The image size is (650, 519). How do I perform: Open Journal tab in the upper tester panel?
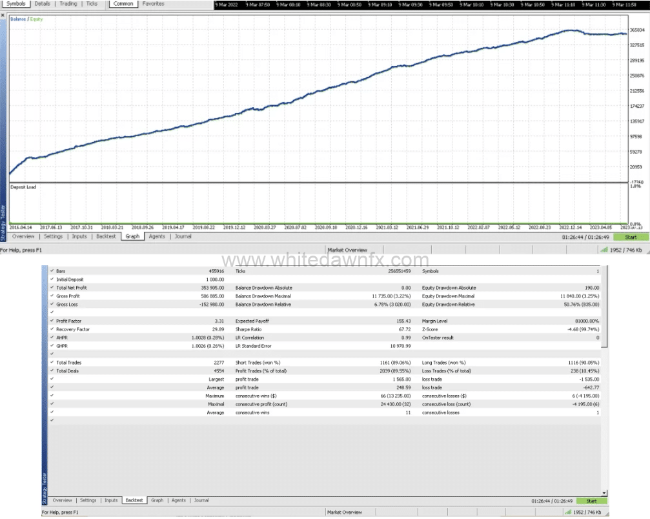[x=183, y=236]
